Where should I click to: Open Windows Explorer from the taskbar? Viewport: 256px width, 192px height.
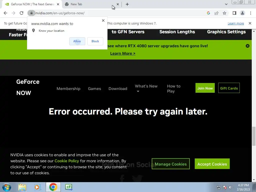(22, 187)
